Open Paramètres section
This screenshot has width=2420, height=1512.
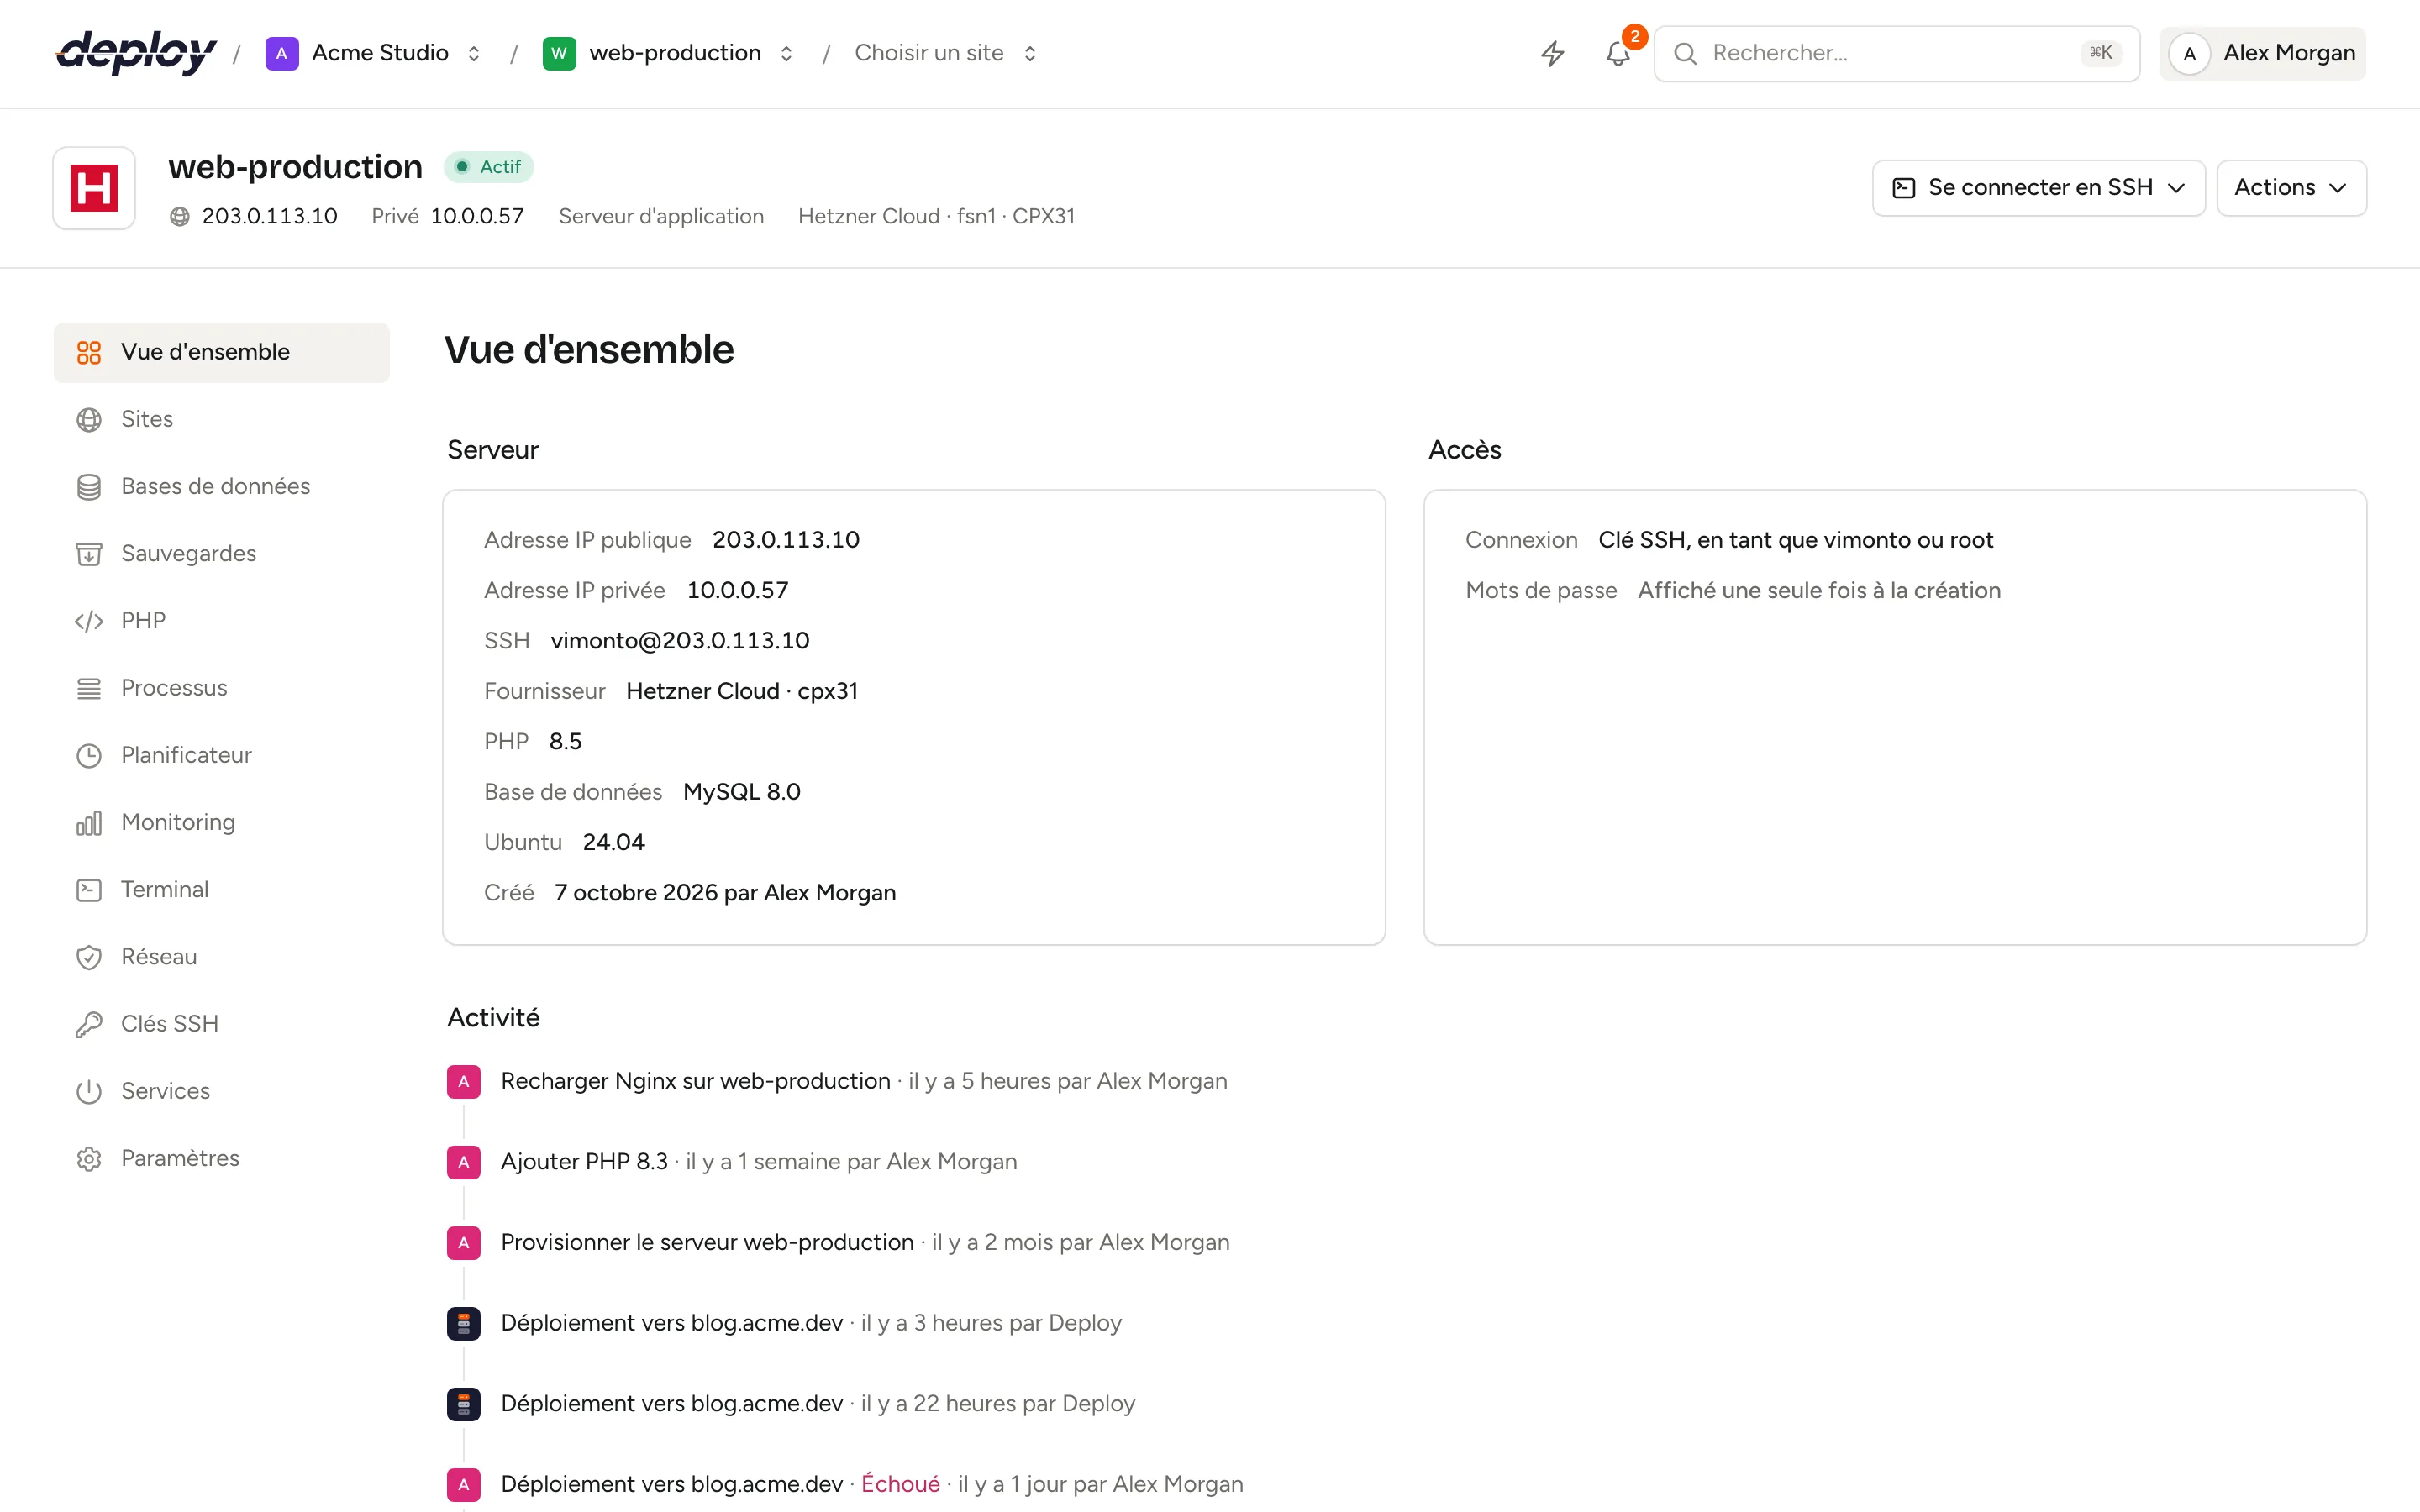(222, 1158)
